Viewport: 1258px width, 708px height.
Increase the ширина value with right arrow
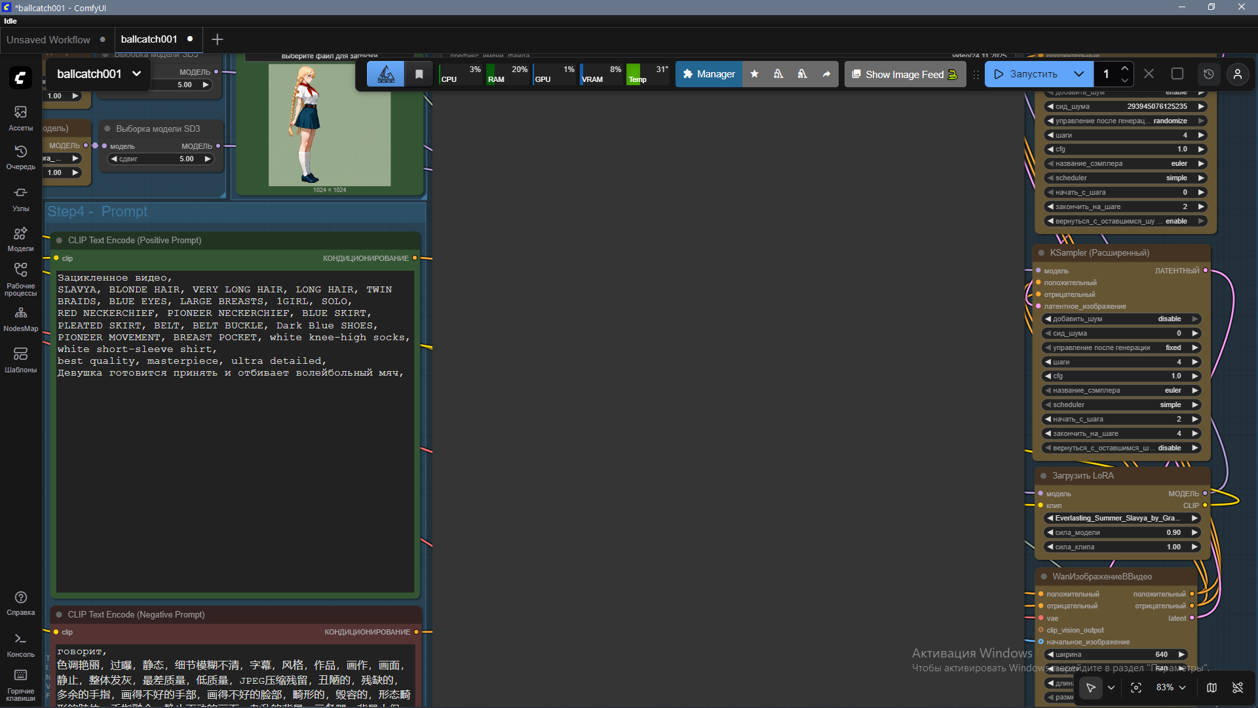coord(1181,655)
